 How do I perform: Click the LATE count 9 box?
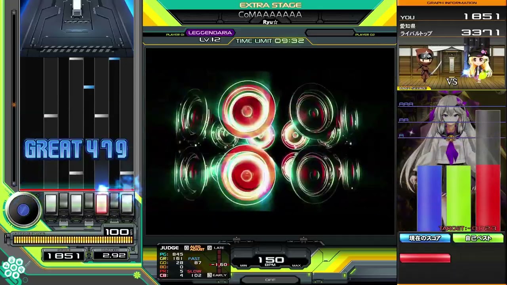coord(210,248)
